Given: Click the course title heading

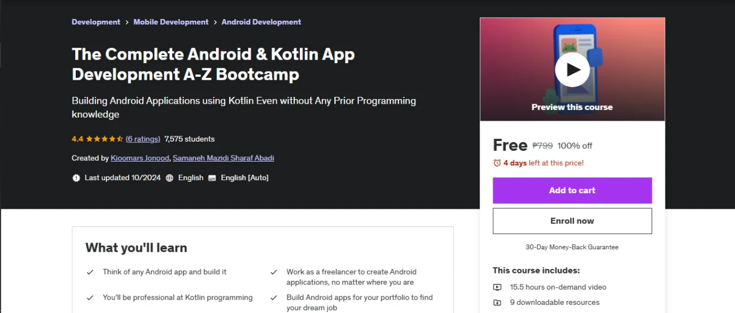Looking at the screenshot, I should tap(213, 64).
